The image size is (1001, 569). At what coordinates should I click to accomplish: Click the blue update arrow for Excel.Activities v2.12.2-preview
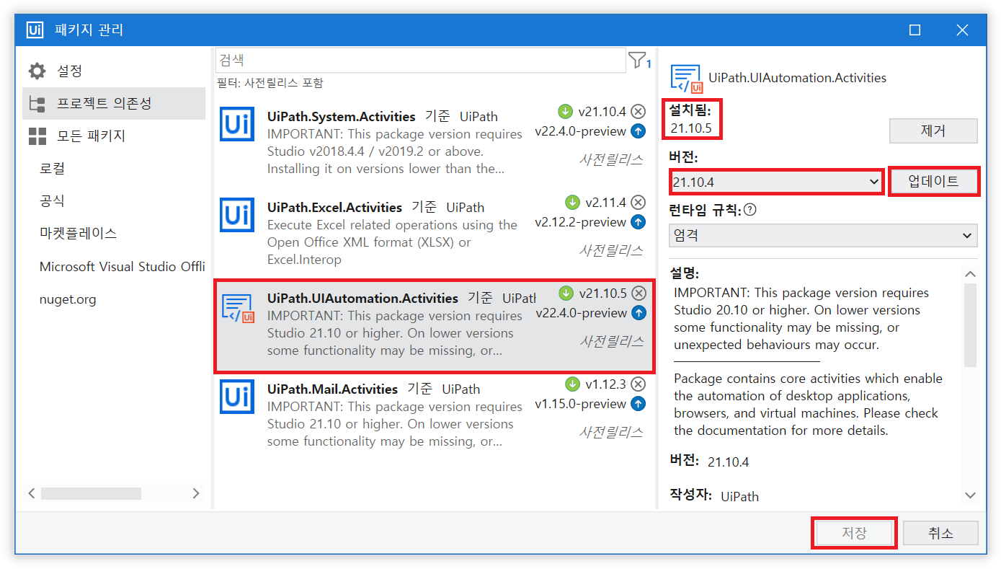coord(639,222)
